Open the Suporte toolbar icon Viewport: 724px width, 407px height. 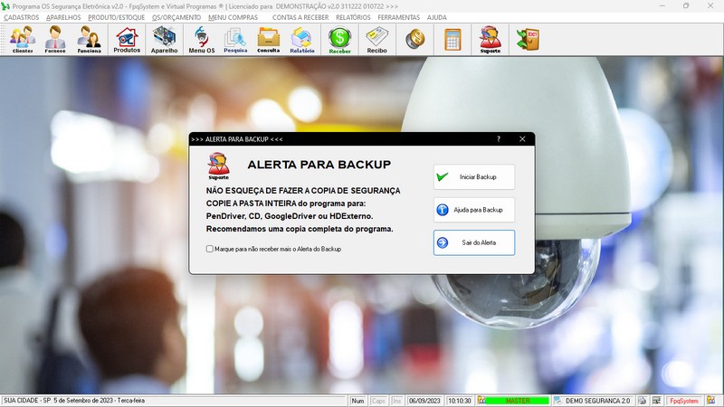pos(491,40)
